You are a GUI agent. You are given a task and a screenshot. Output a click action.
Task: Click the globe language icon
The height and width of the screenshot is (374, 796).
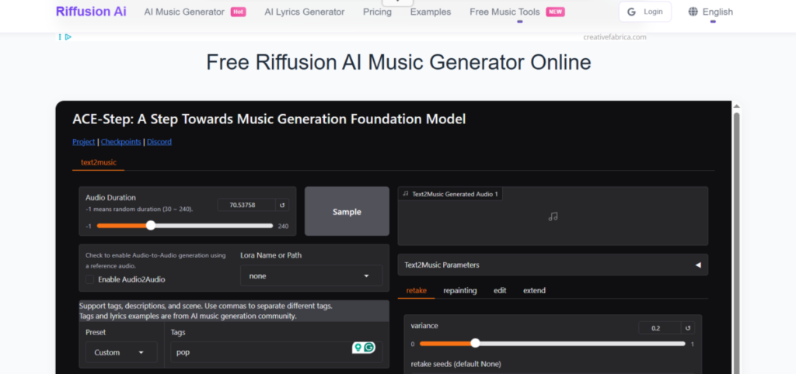tap(693, 12)
